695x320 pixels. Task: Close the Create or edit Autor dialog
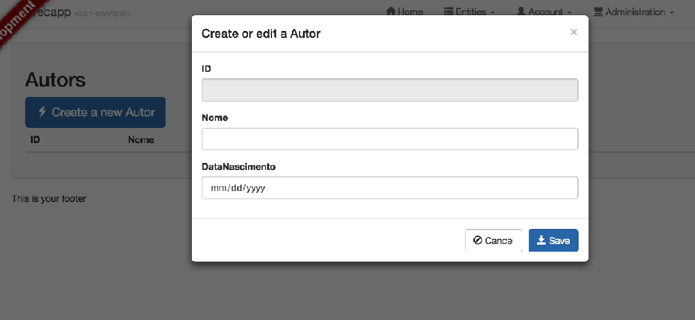(x=573, y=32)
